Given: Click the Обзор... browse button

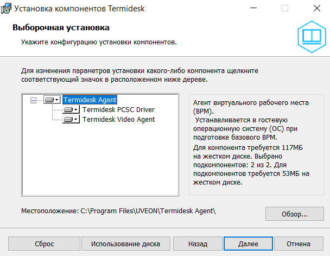Looking at the screenshot, I should [294, 214].
